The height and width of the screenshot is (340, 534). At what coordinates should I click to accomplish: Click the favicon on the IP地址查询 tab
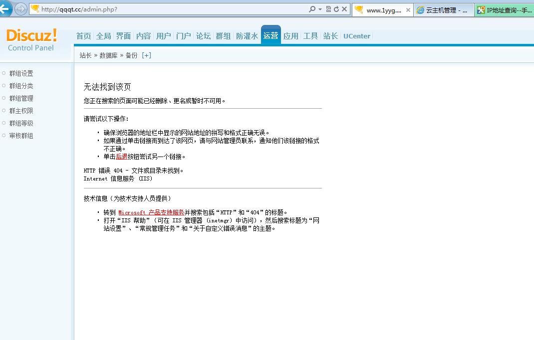pos(479,8)
